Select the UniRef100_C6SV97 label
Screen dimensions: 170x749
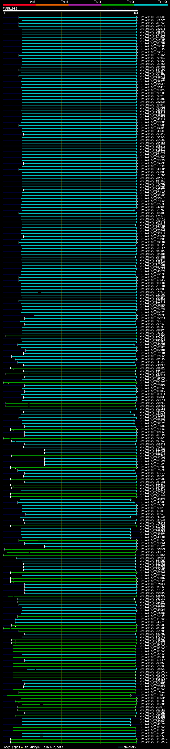point(152,368)
